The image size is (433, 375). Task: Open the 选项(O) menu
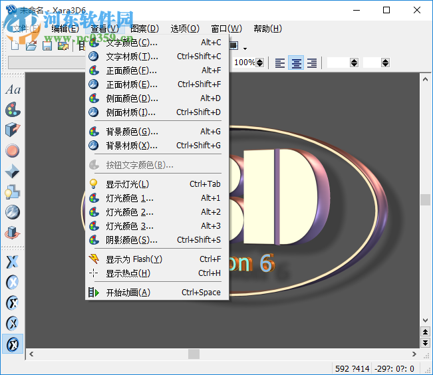coord(185,29)
